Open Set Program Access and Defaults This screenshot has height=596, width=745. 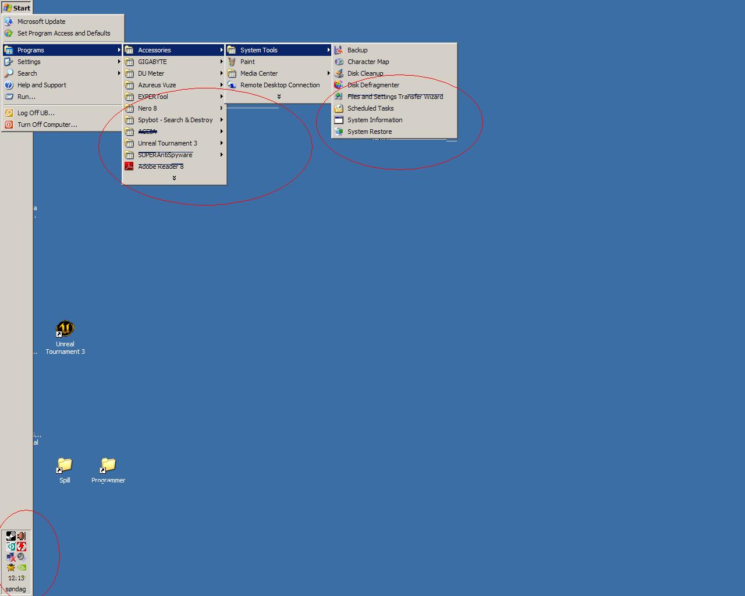(63, 33)
